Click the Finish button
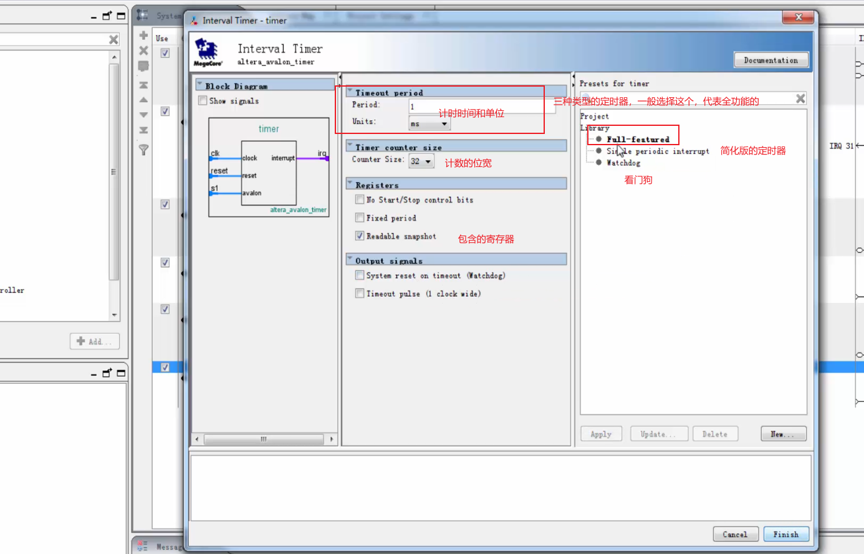The image size is (864, 554). coord(786,534)
